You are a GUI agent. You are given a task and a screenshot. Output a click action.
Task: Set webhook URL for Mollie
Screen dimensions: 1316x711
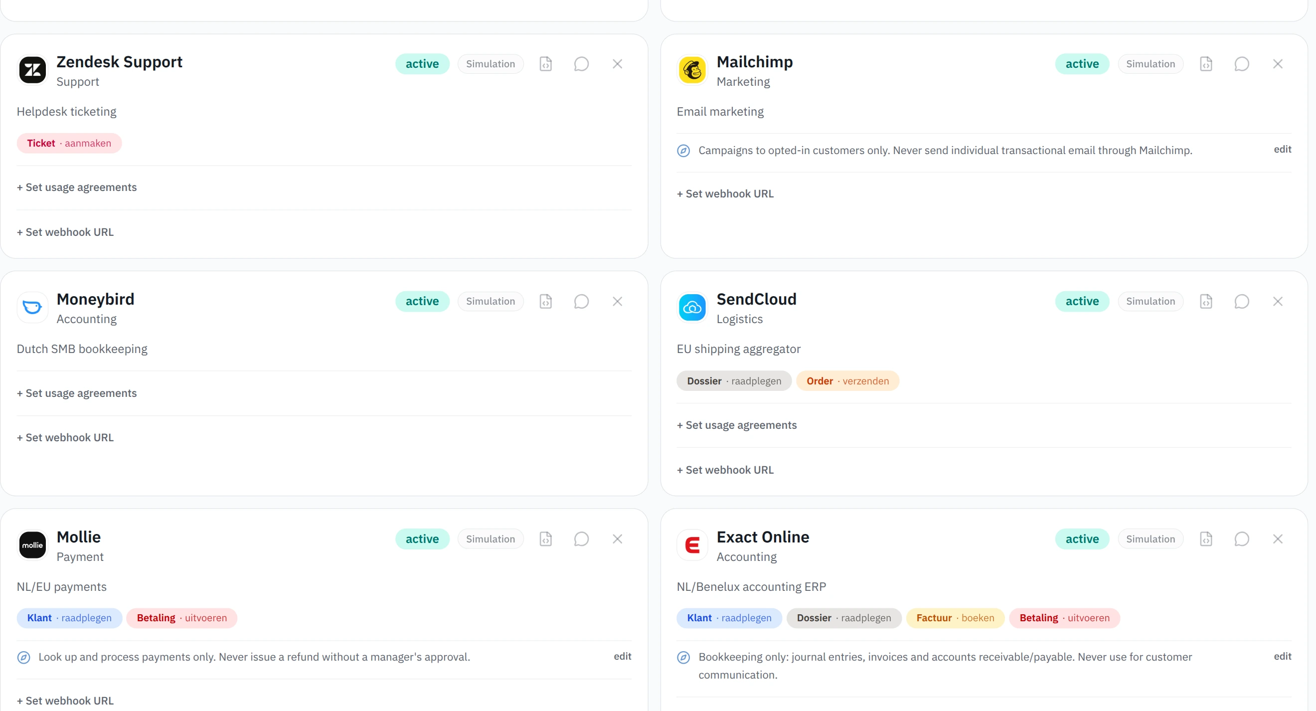coord(65,701)
